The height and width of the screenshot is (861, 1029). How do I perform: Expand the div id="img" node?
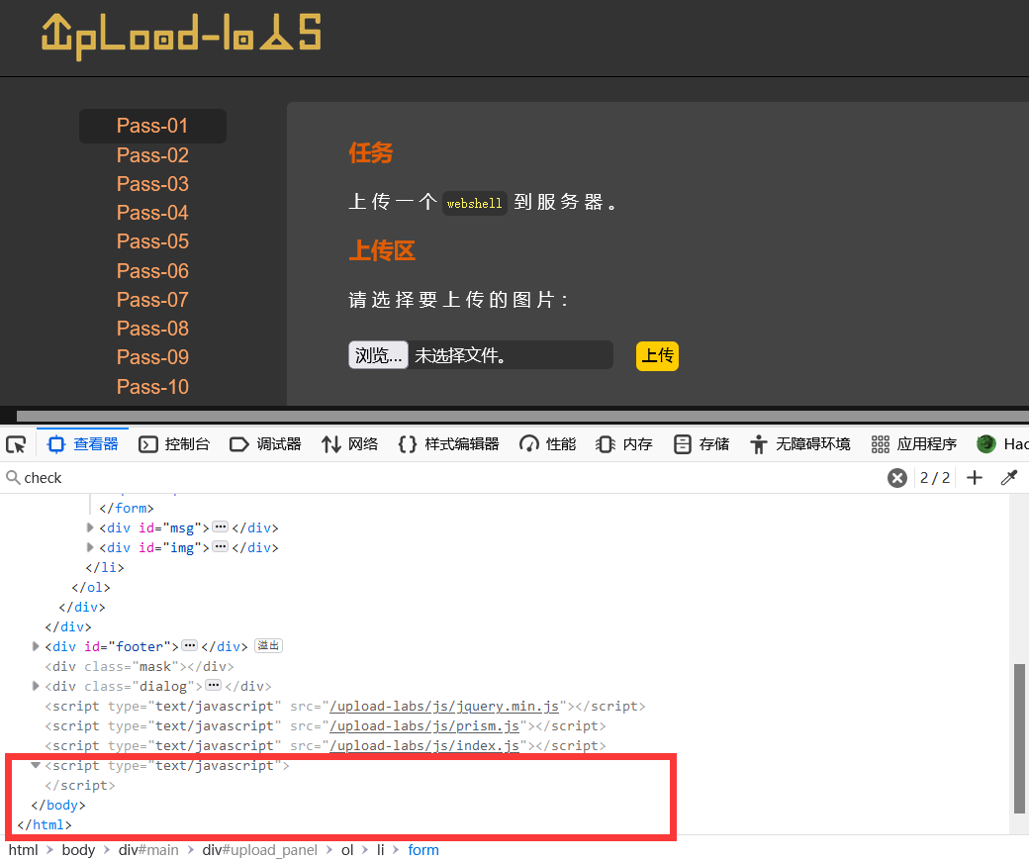pos(90,547)
